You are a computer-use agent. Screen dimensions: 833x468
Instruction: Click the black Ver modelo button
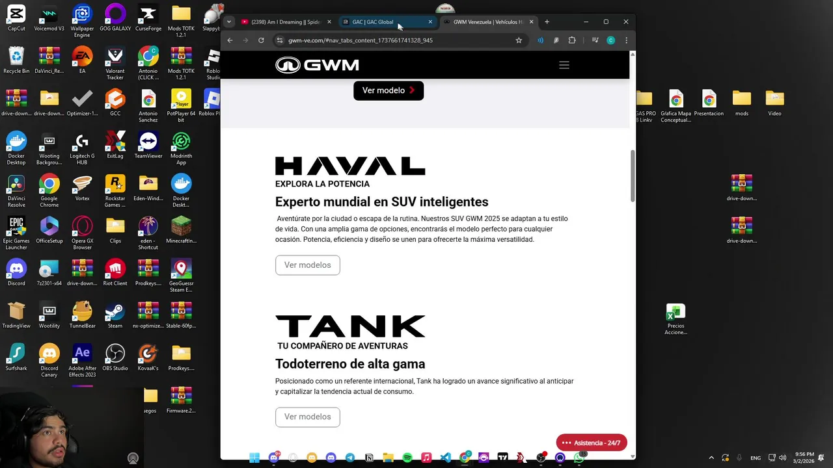[x=389, y=90]
